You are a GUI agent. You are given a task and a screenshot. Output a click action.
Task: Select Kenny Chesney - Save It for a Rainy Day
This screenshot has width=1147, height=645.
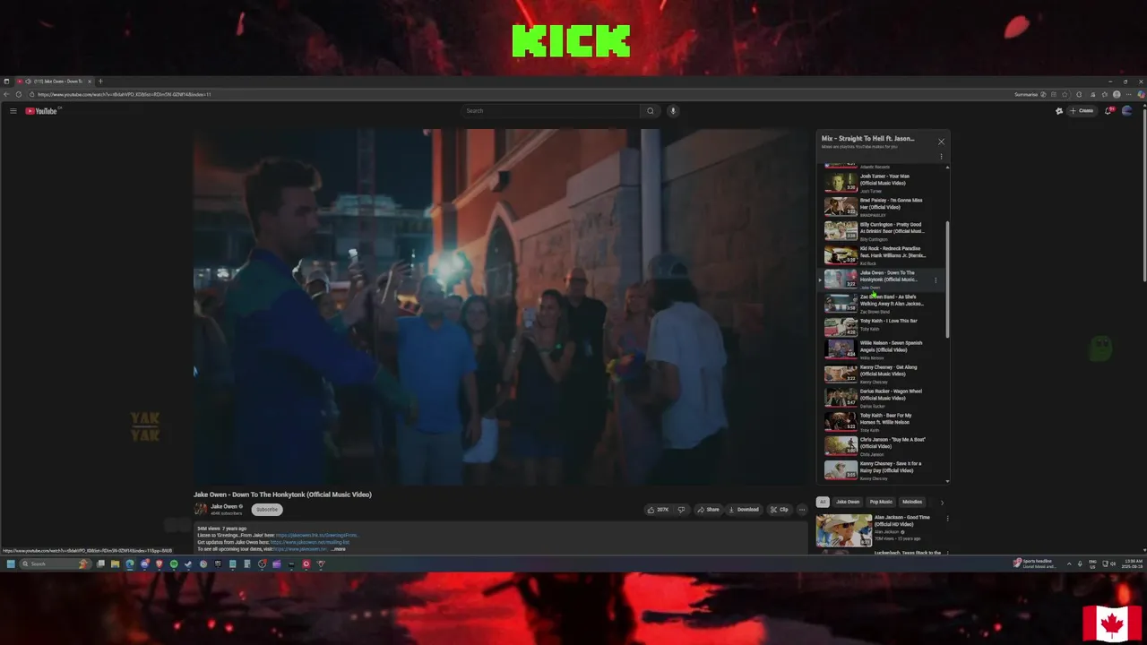[883, 470]
